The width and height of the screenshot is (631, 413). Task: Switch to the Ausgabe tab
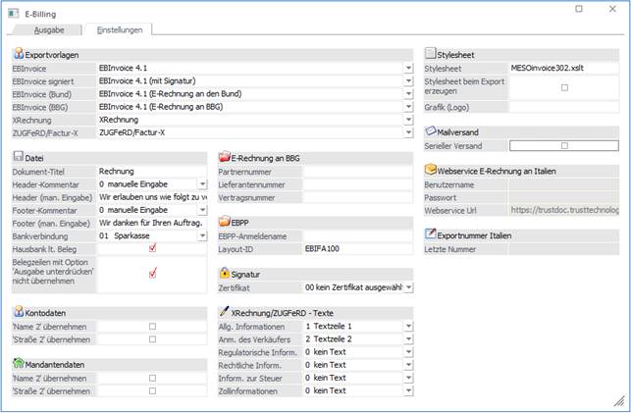click(x=49, y=31)
